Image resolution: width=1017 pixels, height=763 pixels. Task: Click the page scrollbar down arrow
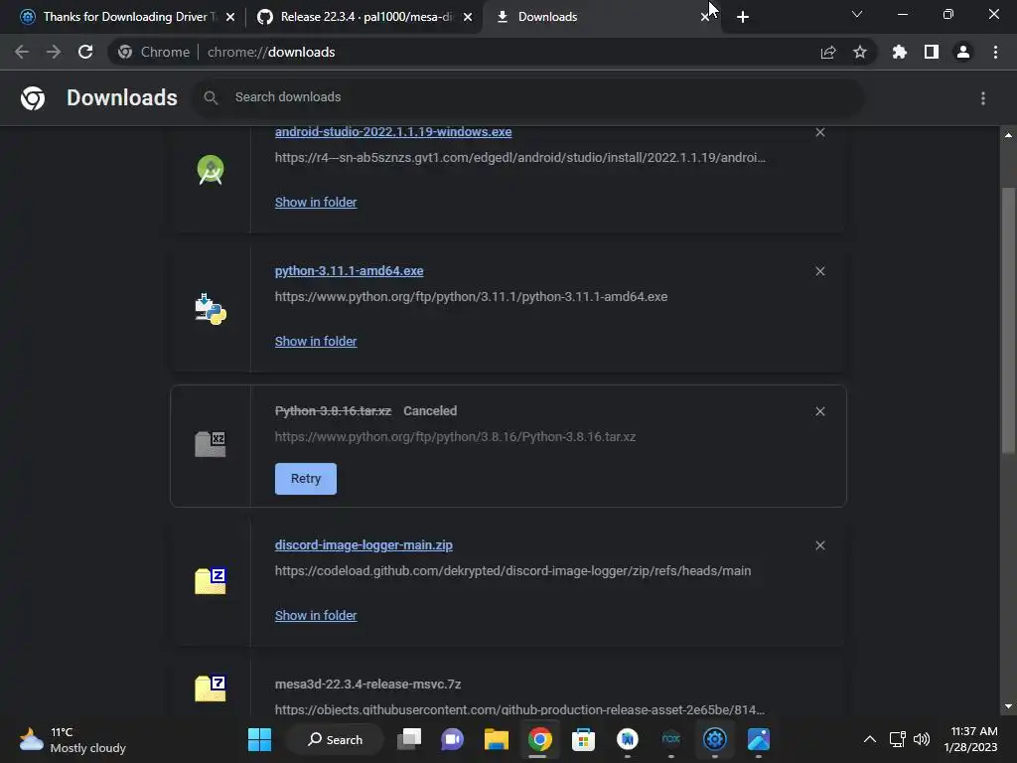tap(1008, 706)
